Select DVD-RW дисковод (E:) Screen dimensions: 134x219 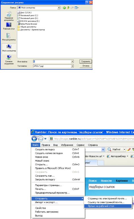29,21
